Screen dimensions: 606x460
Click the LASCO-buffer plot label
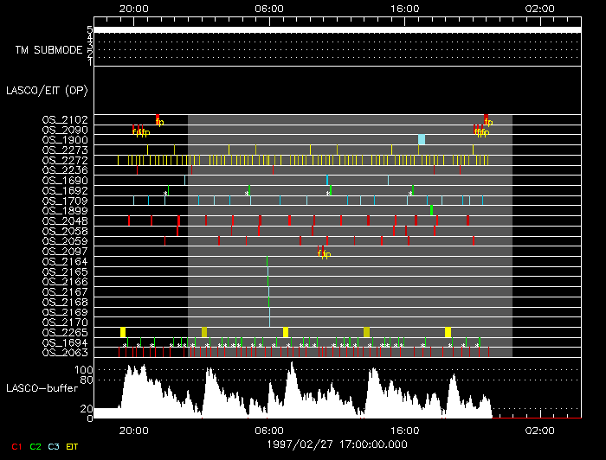[41, 388]
